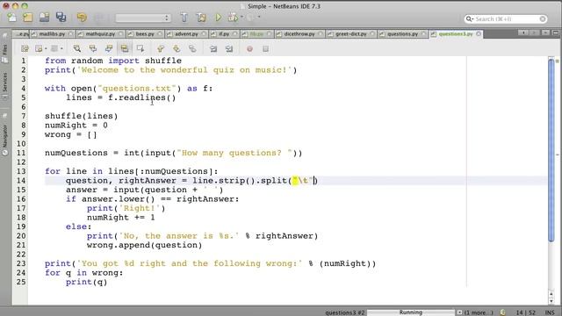Open the Files side panel

5,53
